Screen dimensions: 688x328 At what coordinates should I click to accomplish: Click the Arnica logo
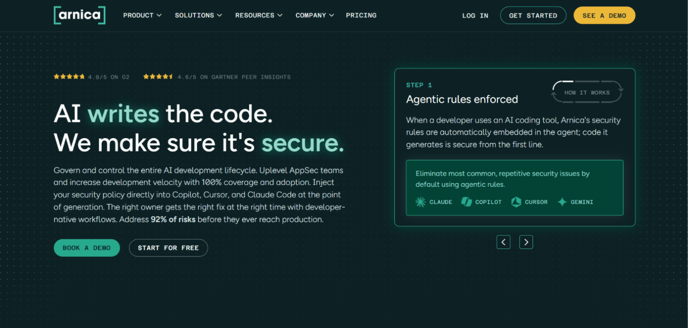pos(79,15)
